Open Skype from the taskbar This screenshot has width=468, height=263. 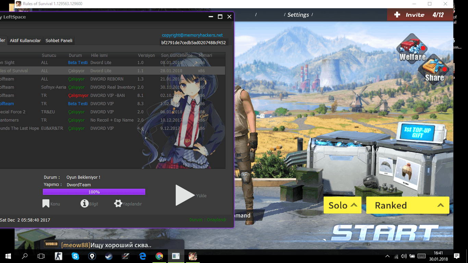(x=75, y=256)
